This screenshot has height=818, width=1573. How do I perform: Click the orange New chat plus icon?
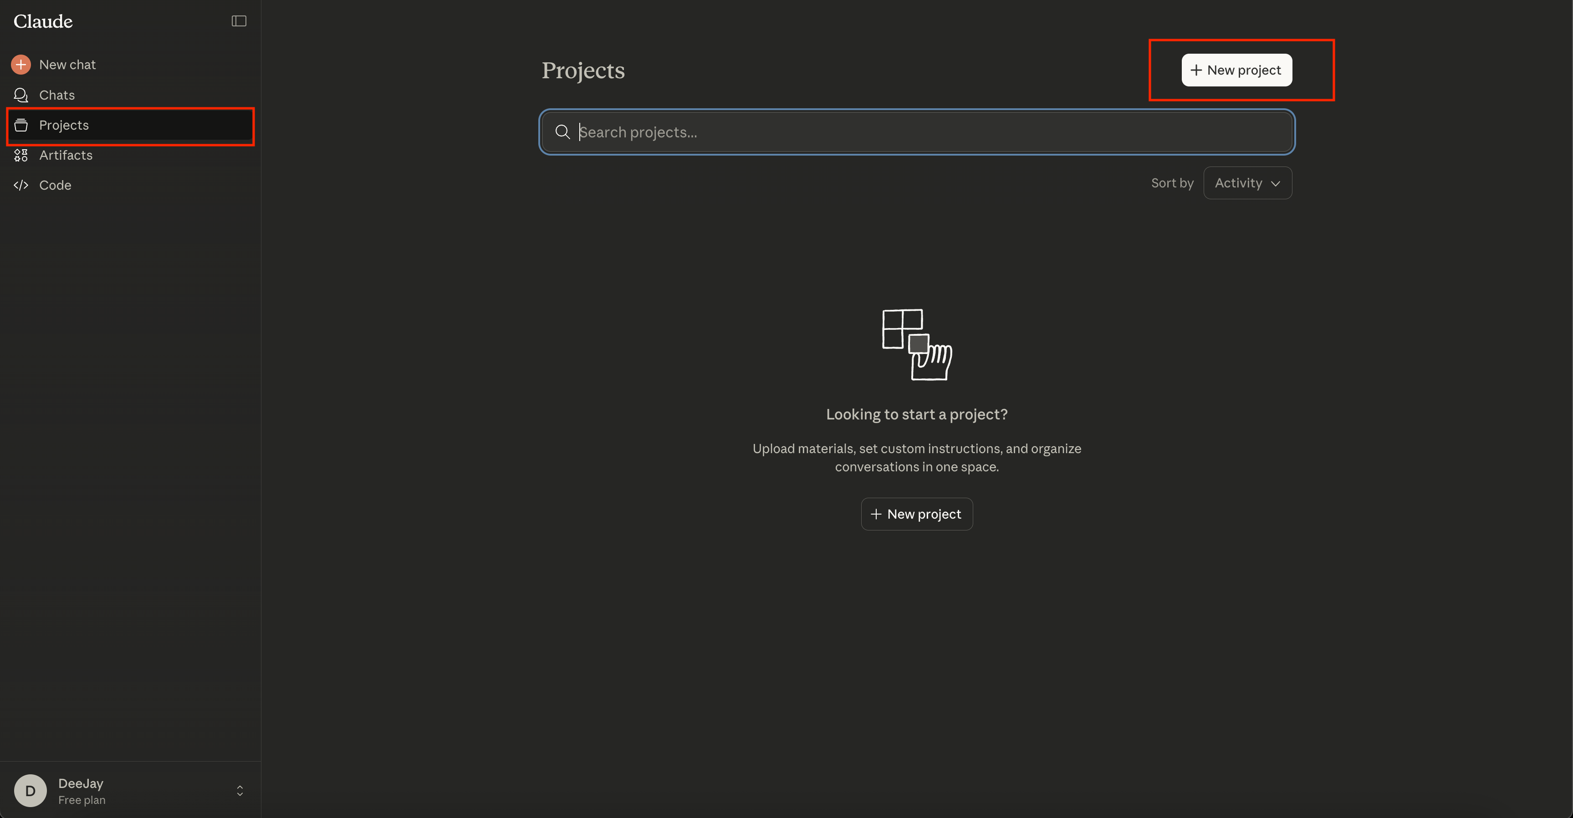tap(21, 65)
